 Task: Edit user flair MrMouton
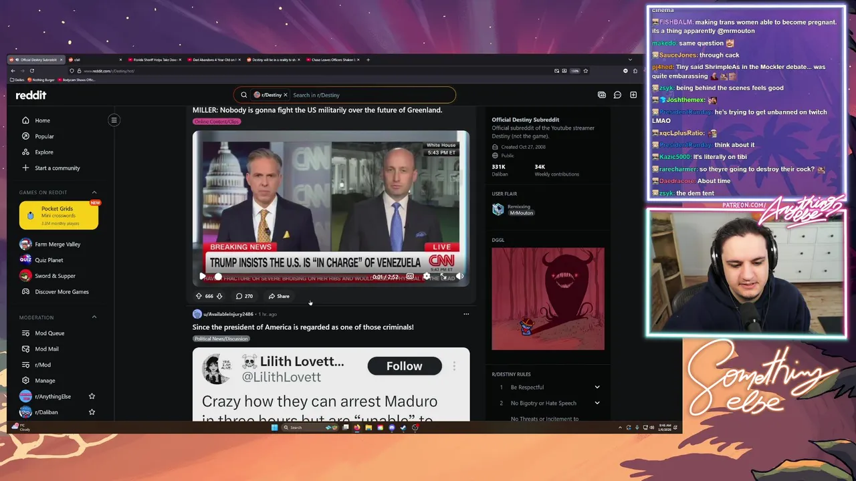click(x=522, y=213)
